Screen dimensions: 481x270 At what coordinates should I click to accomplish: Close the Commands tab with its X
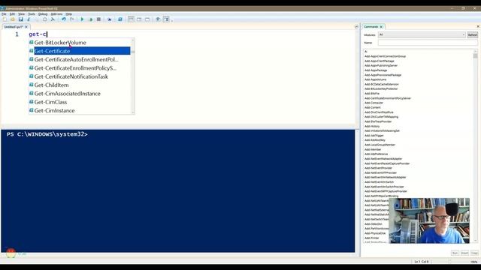coord(381,27)
